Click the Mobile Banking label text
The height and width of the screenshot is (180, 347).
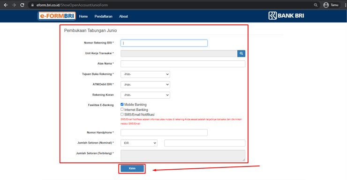[x=136, y=104]
